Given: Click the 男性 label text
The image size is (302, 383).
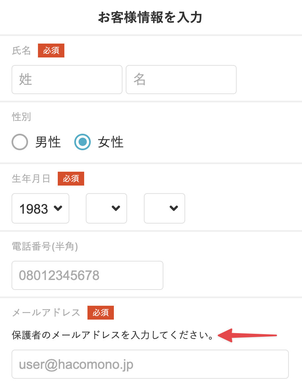Looking at the screenshot, I should click(48, 142).
